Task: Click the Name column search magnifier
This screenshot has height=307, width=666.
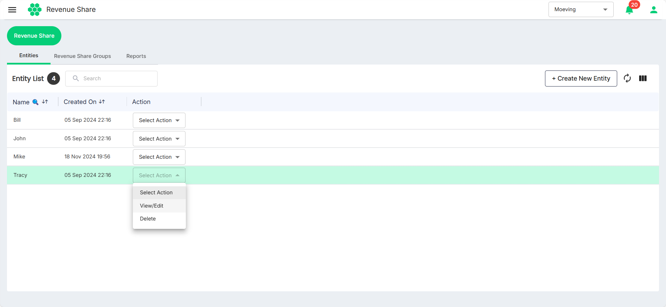Action: pos(35,102)
